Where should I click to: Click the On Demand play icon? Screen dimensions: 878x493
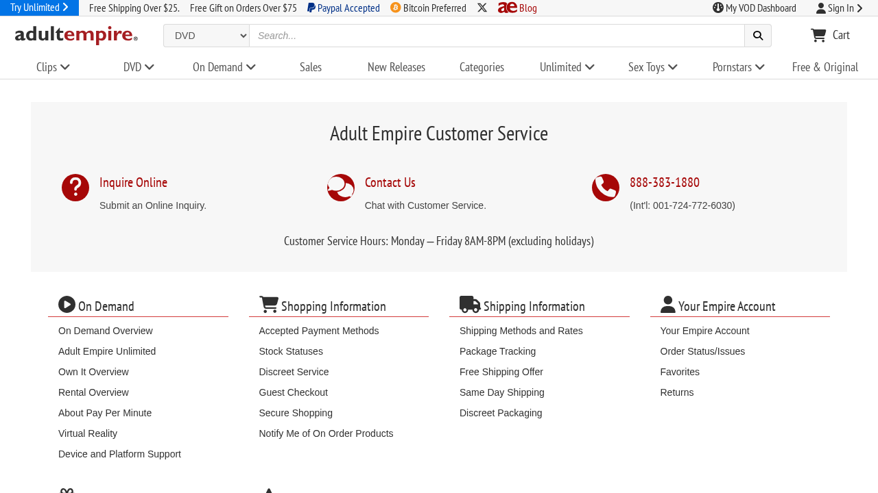(67, 304)
